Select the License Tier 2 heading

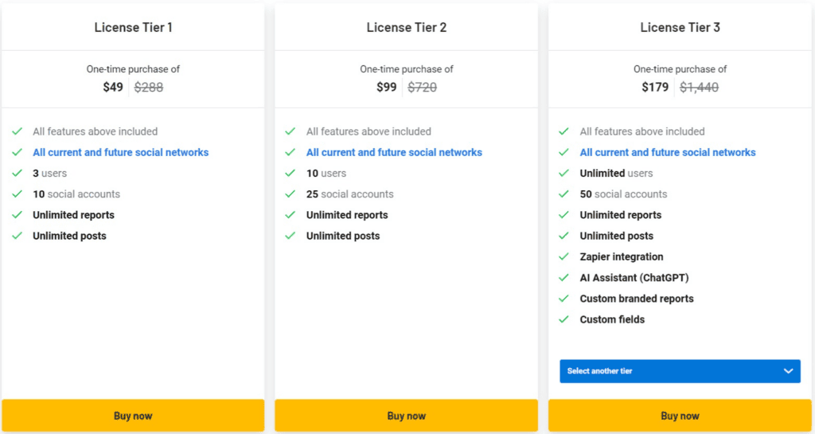tap(406, 28)
